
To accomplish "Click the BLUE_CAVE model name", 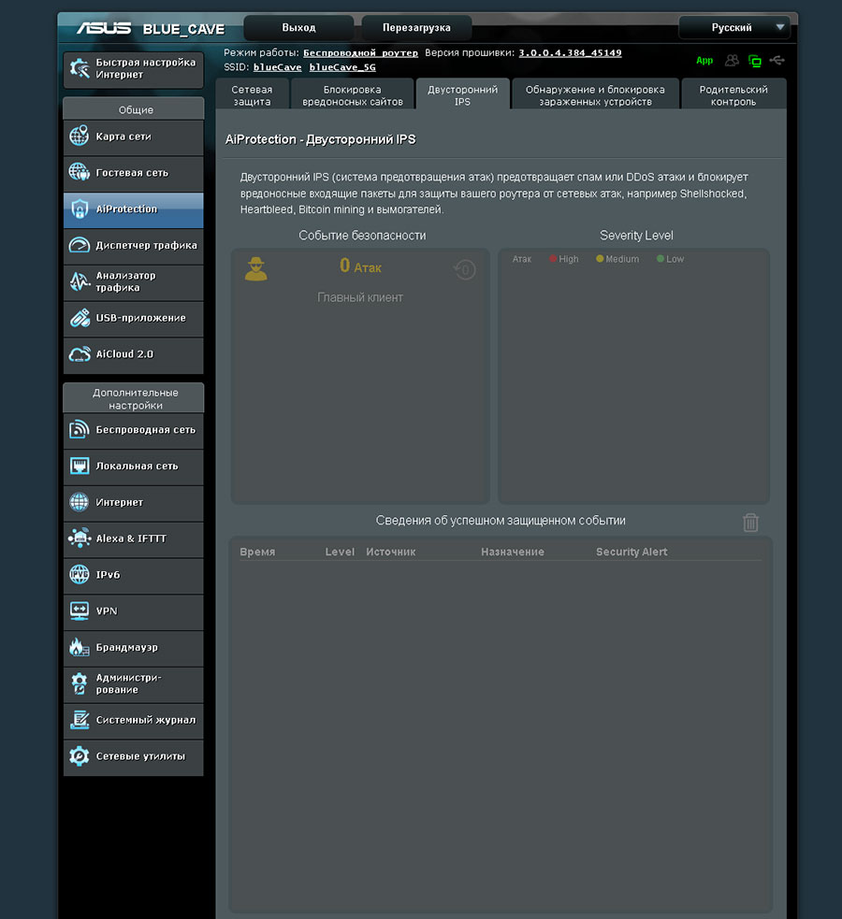I will pos(183,29).
